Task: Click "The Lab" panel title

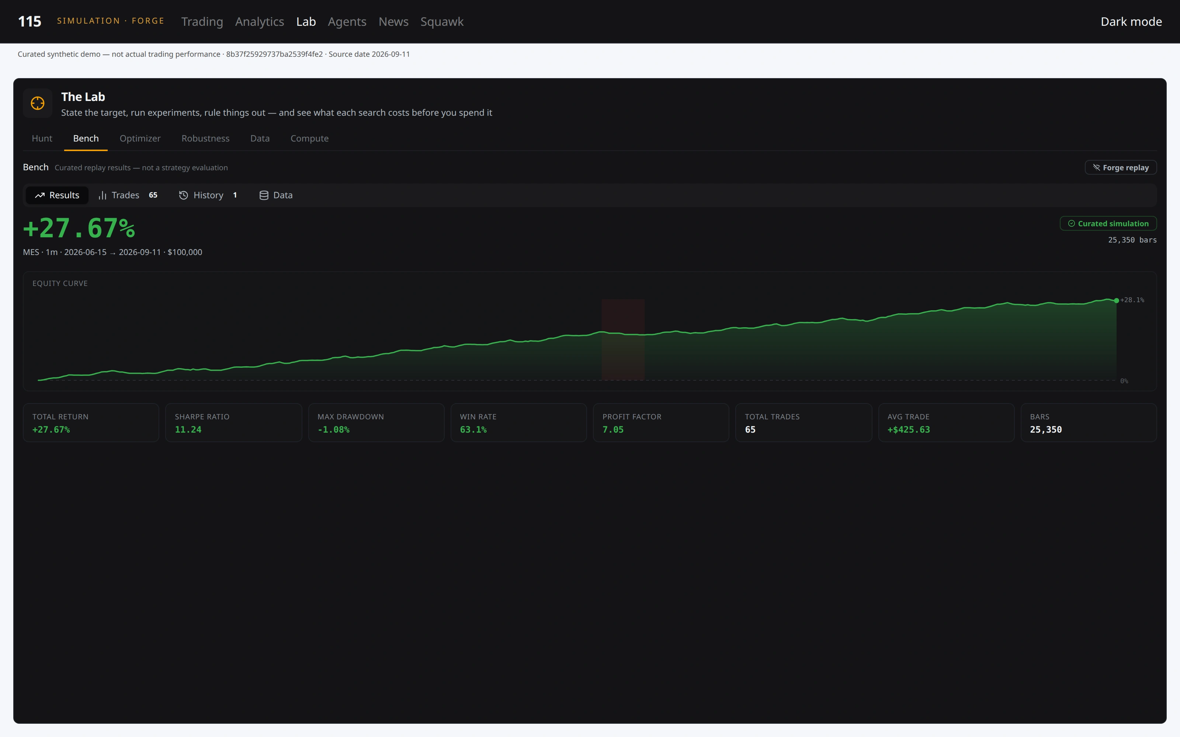Action: point(83,97)
